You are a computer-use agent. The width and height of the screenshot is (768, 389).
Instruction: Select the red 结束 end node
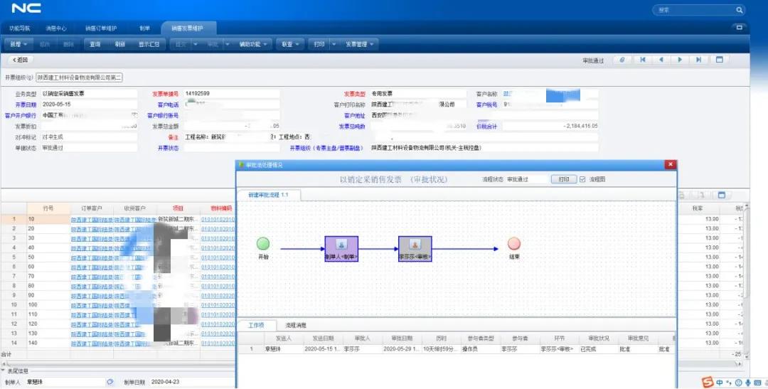pyautogui.click(x=514, y=243)
